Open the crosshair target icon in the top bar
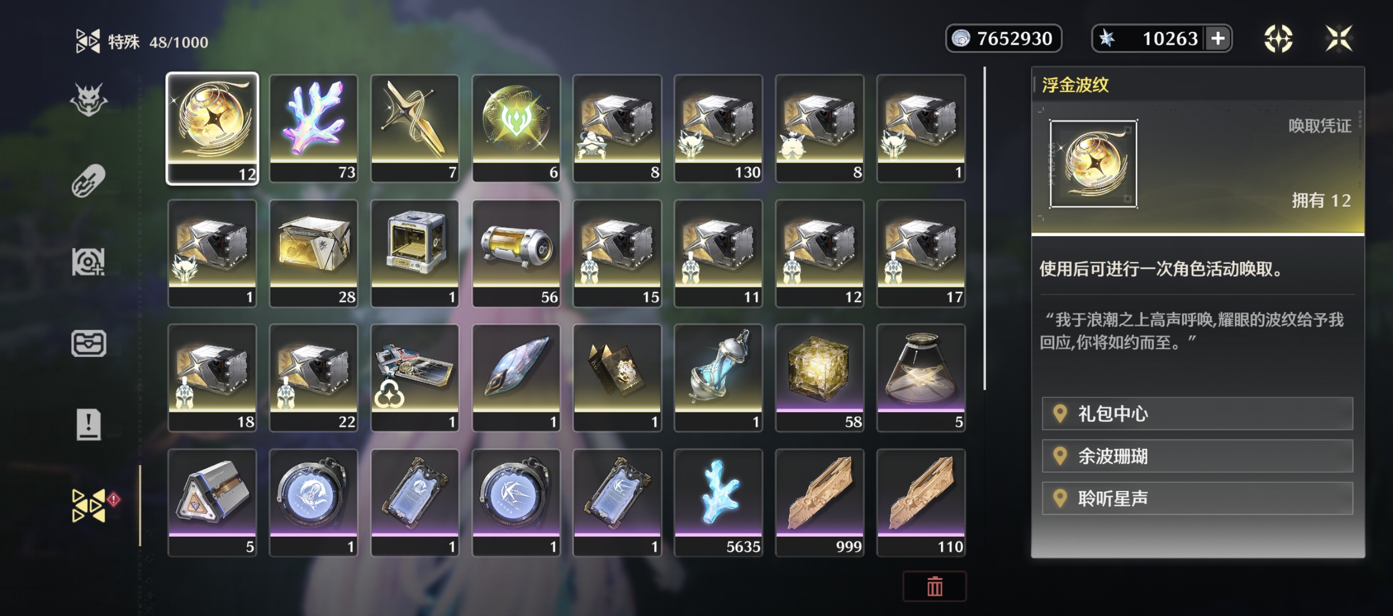The width and height of the screenshot is (1393, 616). [x=1279, y=38]
